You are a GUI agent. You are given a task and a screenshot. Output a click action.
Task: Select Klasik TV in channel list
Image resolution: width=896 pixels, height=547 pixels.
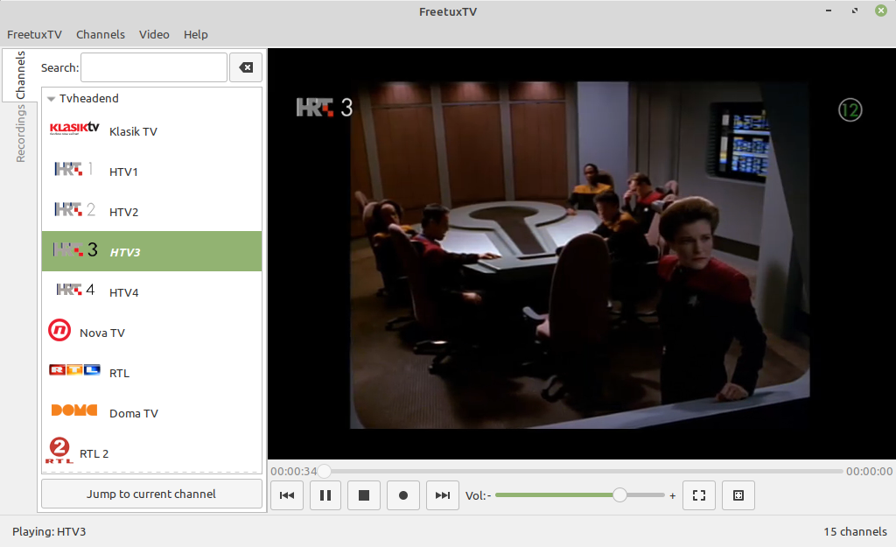(133, 131)
